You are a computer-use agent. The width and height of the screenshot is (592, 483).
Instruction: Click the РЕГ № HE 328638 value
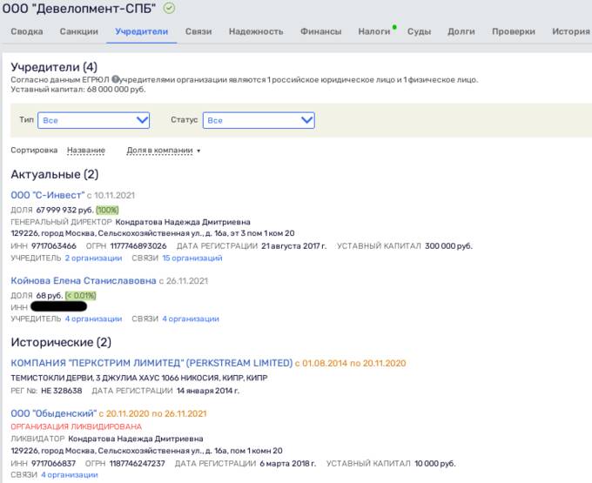62,391
